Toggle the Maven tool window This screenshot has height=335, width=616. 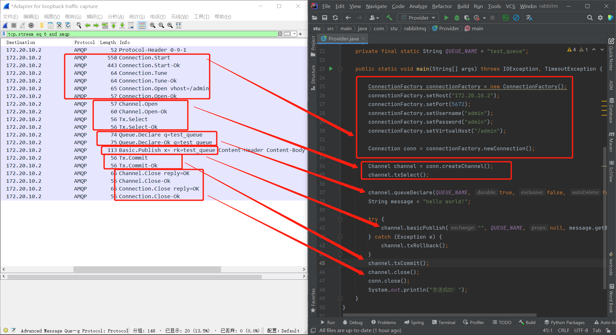[x=611, y=141]
